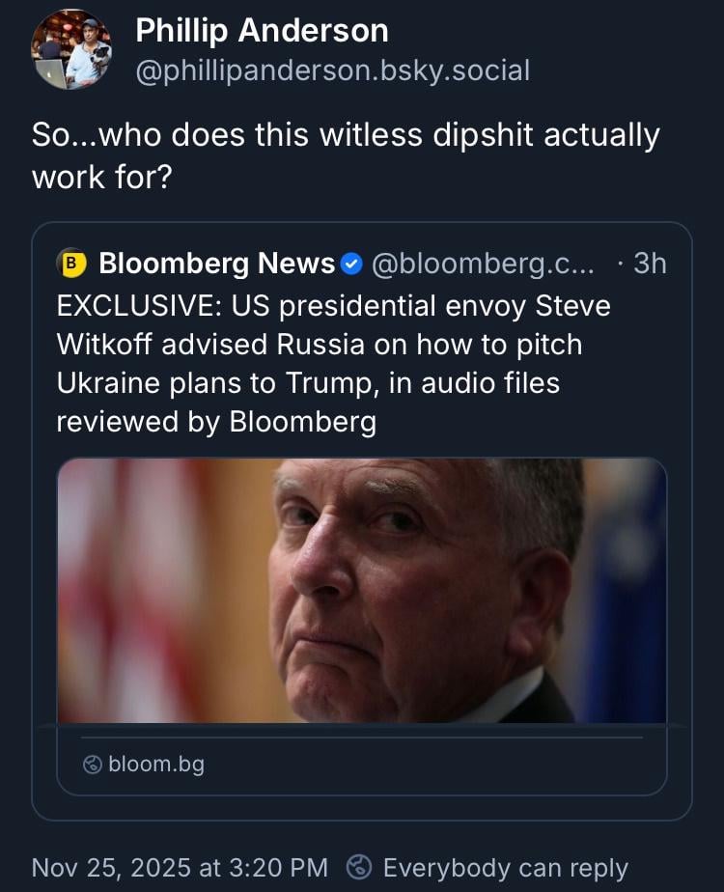Click the Steve Witkoff article photo
The height and width of the screenshot is (892, 724).
[361, 590]
